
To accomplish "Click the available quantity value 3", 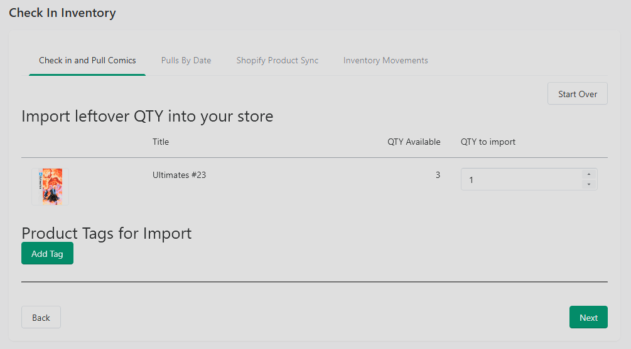I will (438, 175).
